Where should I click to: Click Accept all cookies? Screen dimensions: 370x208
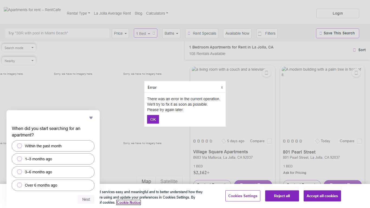coord(322,196)
